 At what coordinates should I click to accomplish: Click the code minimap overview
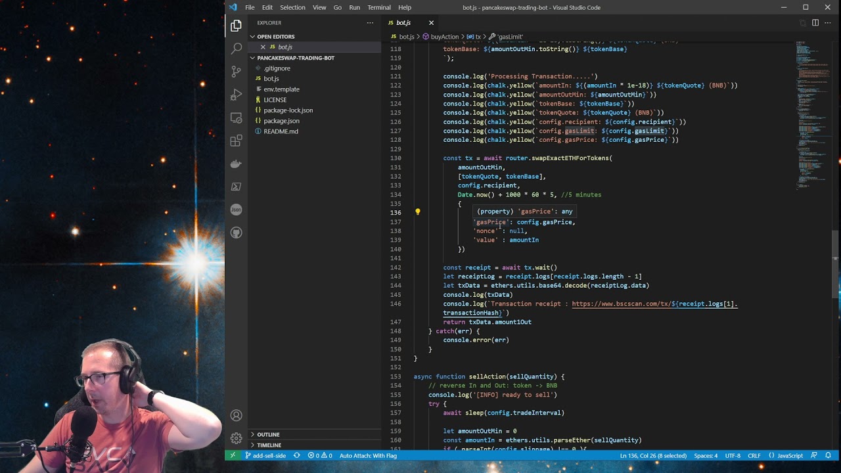pos(812,115)
